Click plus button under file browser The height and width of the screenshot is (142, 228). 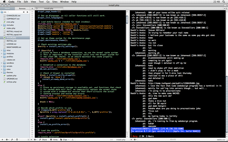click(2, 139)
